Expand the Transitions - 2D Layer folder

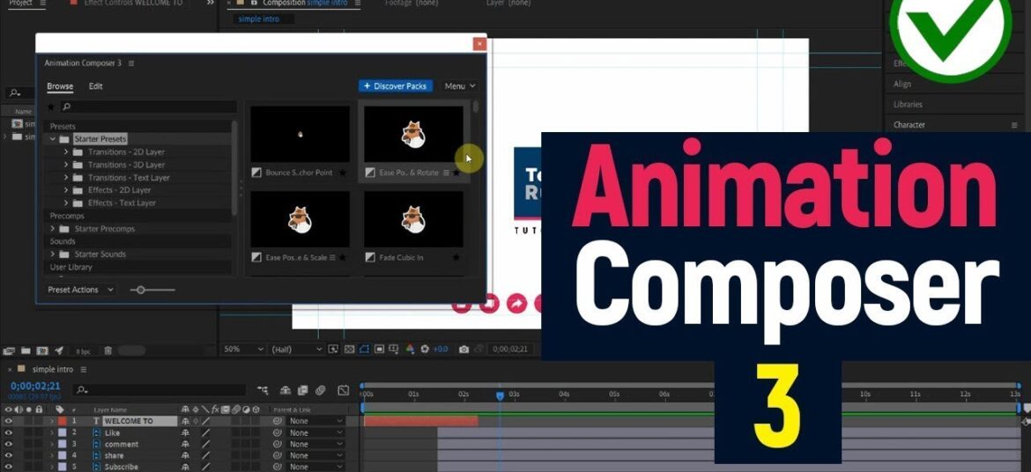[x=66, y=151]
